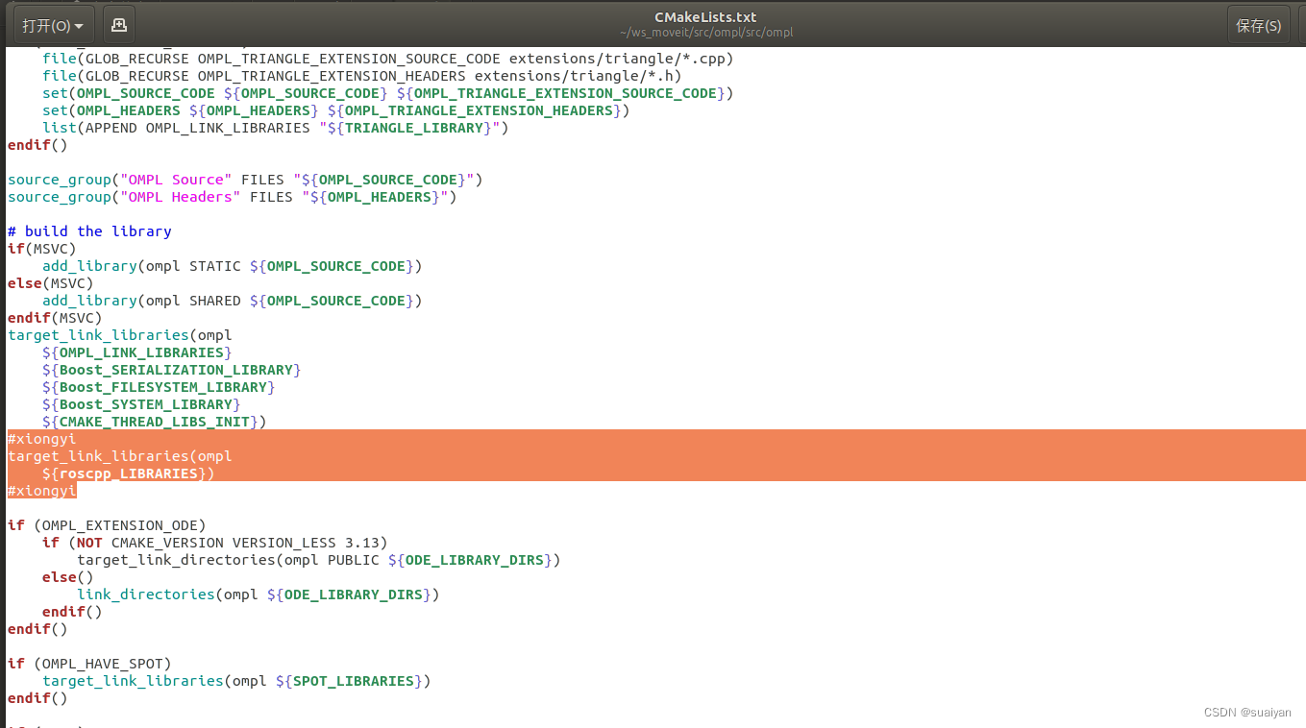Click the CSDN @suaiyan watermark text
Viewport: 1306px width, 728px height.
pyautogui.click(x=1247, y=712)
